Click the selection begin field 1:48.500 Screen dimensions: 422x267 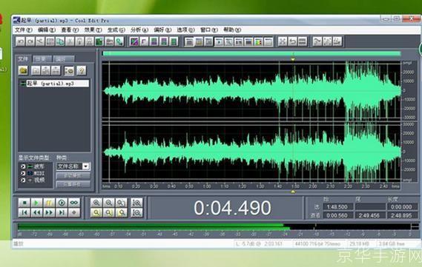(x=337, y=207)
